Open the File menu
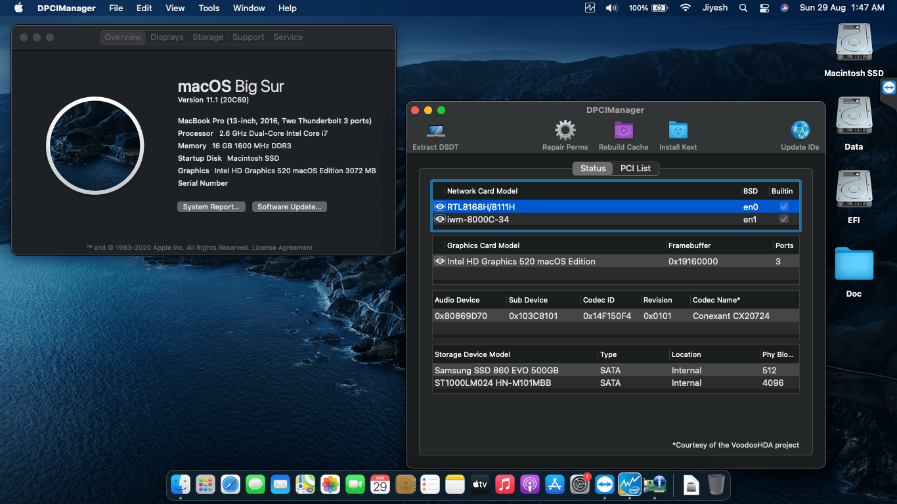The width and height of the screenshot is (897, 504). [x=116, y=8]
